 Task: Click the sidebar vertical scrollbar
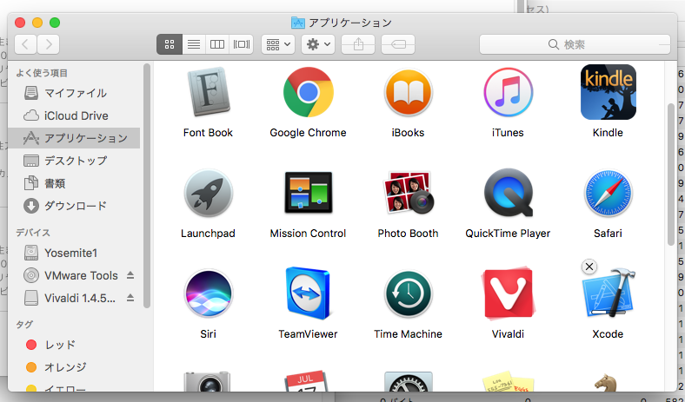coord(147,186)
